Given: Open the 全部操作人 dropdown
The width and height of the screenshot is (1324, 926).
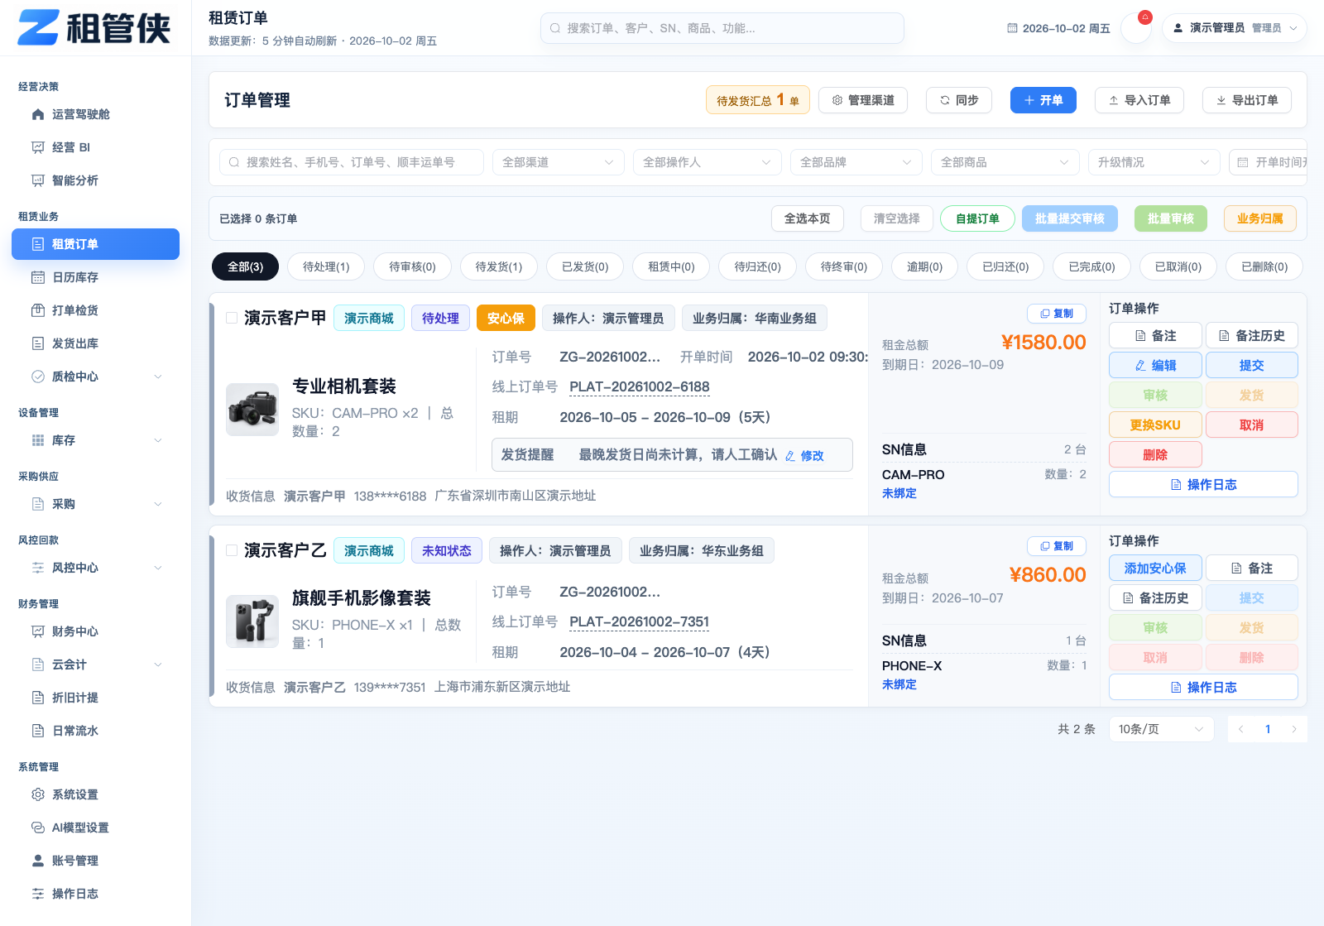Looking at the screenshot, I should click(x=708, y=162).
